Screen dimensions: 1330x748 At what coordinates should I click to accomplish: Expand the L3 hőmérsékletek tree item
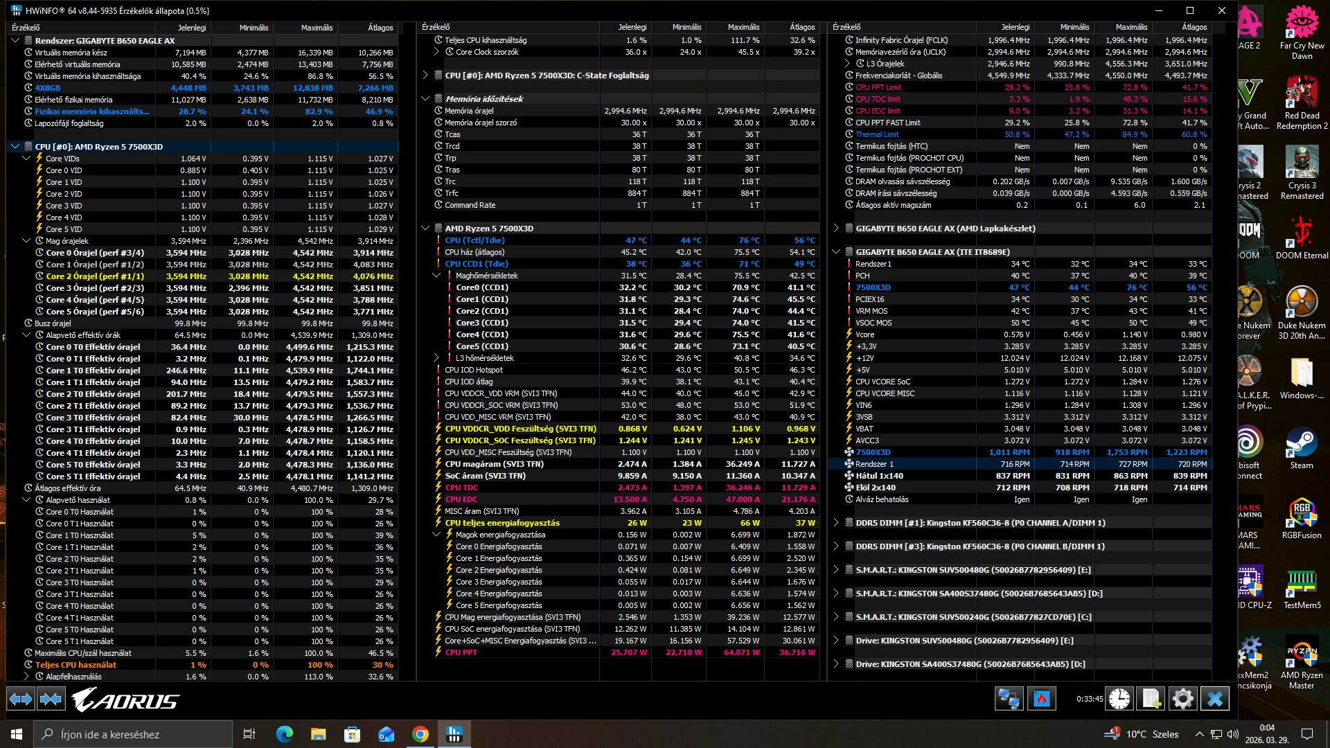point(436,358)
